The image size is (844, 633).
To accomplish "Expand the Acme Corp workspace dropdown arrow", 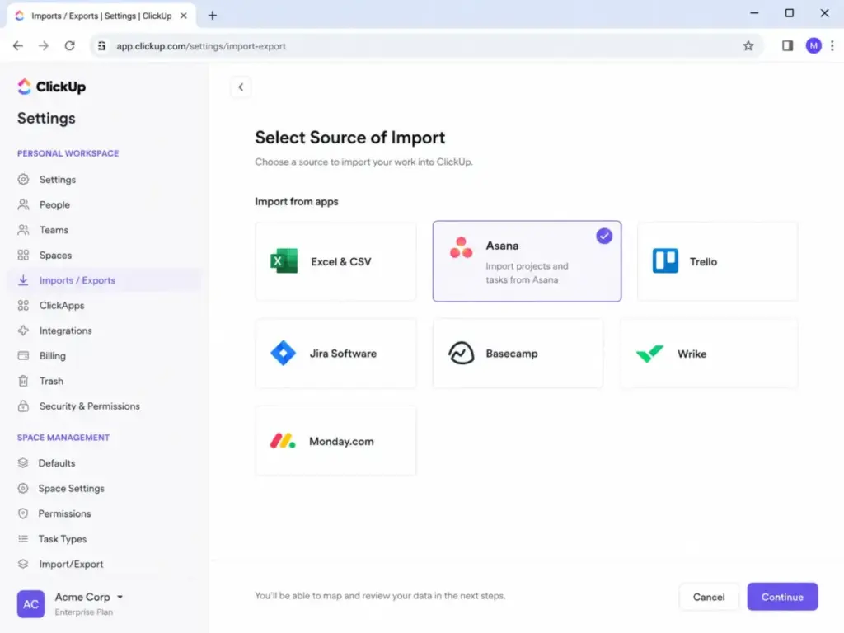I will (120, 597).
